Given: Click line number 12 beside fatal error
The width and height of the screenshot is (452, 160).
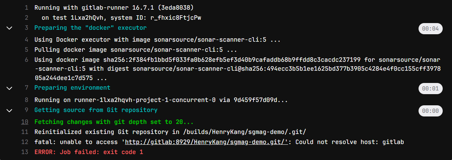Looking at the screenshot, I should point(25,142).
